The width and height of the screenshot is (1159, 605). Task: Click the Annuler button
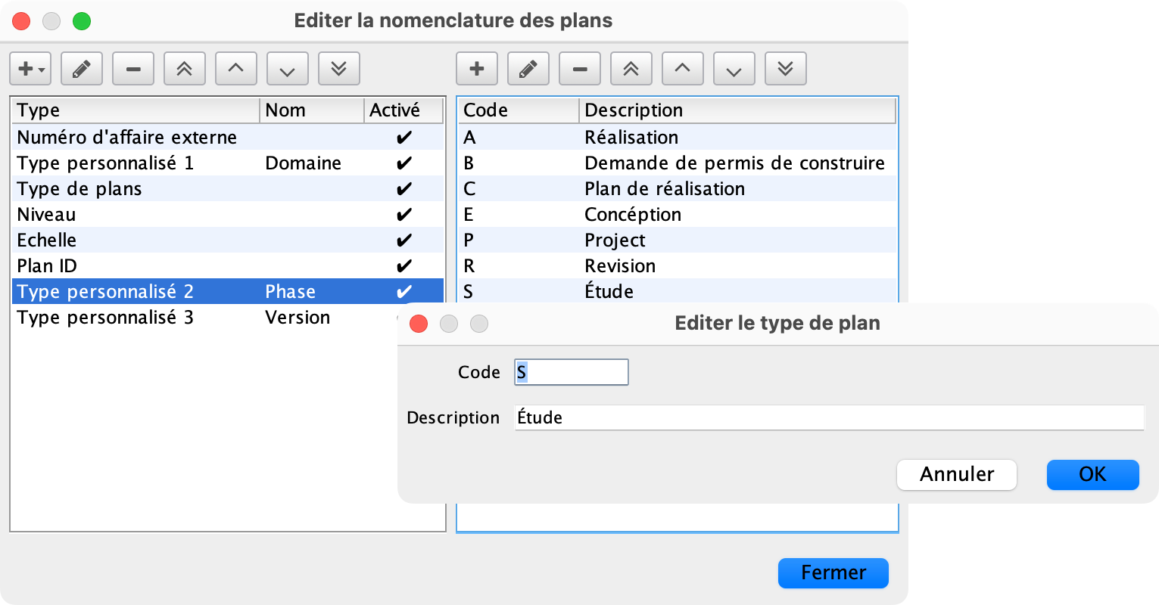coord(956,475)
